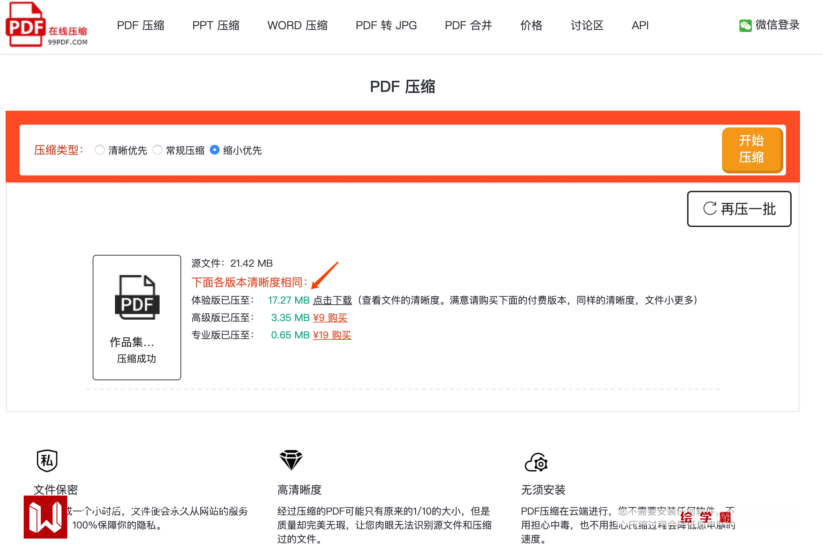Open the 价格 pricing page

(x=531, y=25)
